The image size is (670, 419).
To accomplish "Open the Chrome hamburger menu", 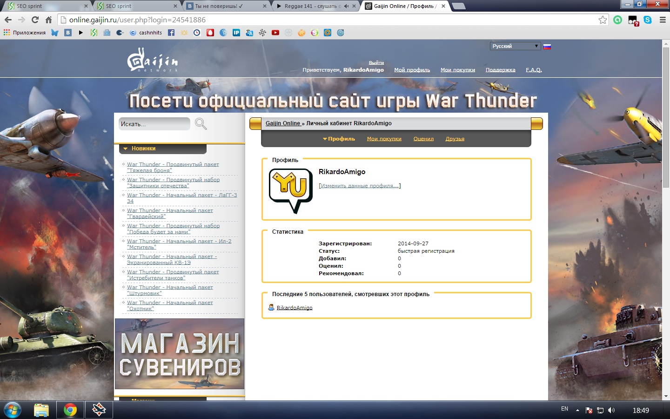I will pyautogui.click(x=663, y=20).
